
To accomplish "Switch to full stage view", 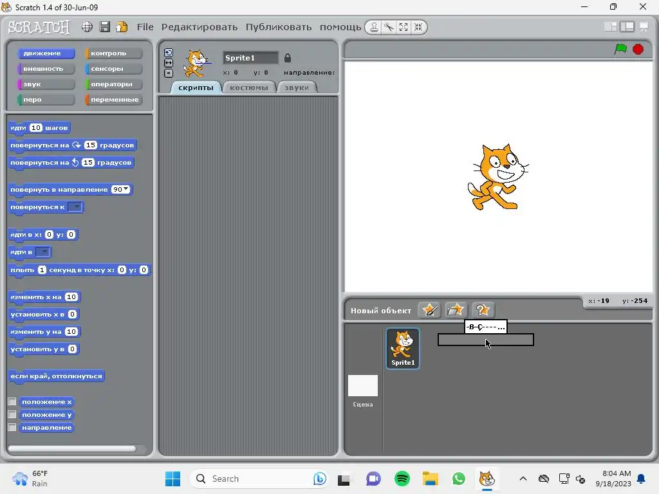I will point(627,27).
